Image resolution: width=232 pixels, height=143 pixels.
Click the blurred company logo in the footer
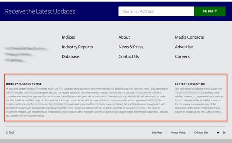pos(26,54)
